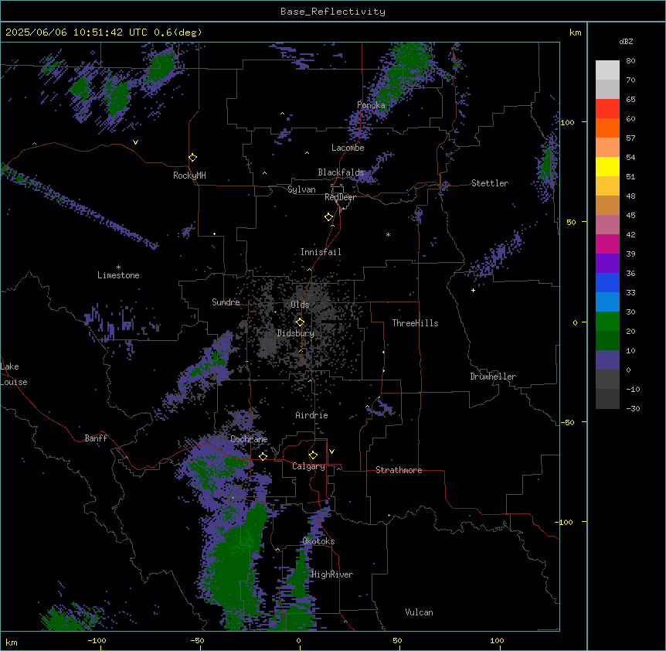Click the yellow diamond marker above Calgary
The image size is (666, 651).
(x=313, y=455)
